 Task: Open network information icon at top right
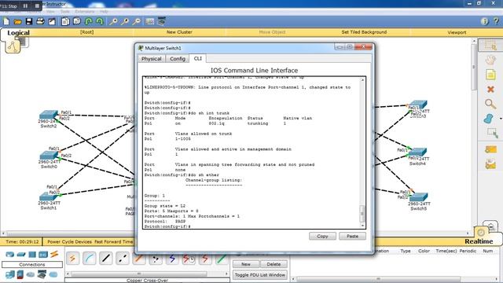coord(485,21)
